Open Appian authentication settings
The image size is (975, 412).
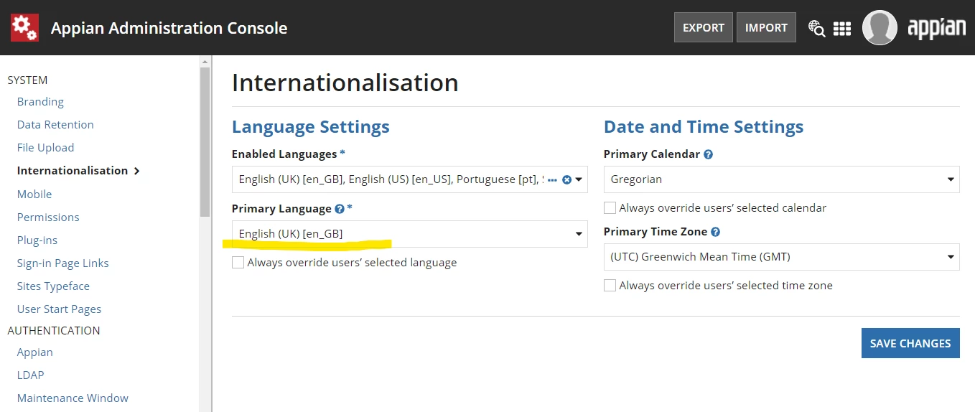click(x=35, y=352)
